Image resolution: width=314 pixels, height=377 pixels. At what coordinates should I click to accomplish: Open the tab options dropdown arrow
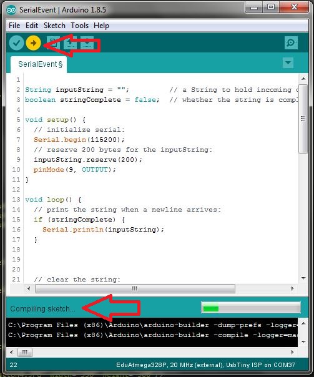point(288,63)
